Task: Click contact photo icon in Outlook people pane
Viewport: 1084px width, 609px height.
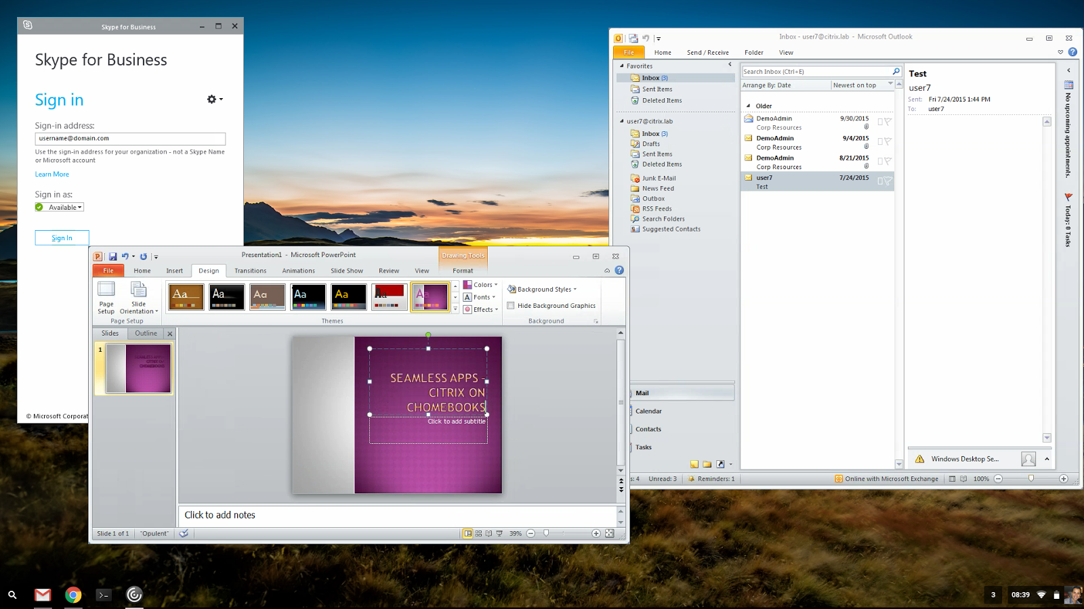Action: point(1028,459)
